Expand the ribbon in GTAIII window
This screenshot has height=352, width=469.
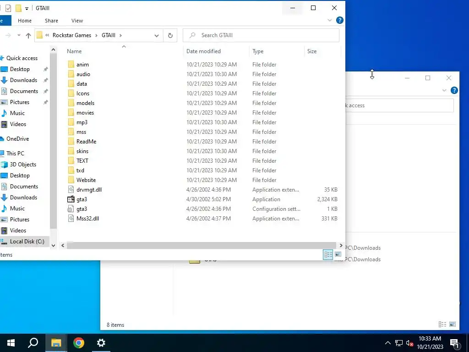click(x=330, y=20)
